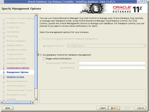Click the Create Inventory step

15,54
